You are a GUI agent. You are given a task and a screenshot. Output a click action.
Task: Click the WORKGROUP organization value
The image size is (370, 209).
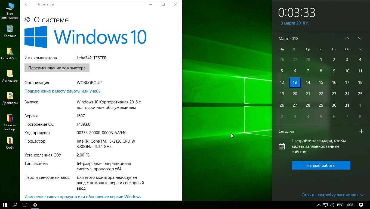(x=89, y=83)
